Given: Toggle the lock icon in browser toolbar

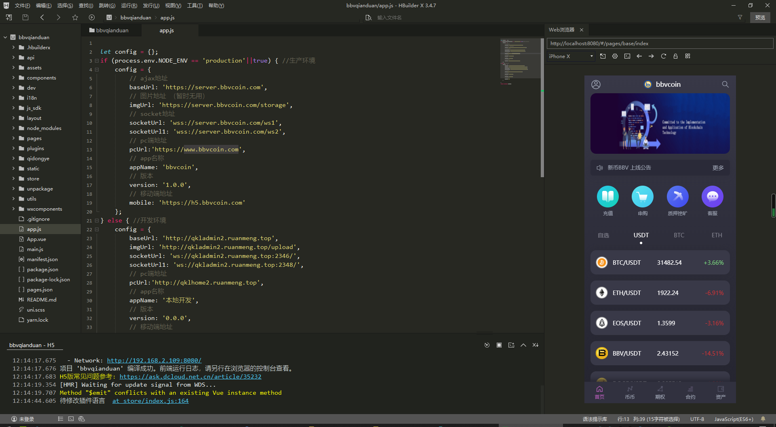Looking at the screenshot, I should click(x=675, y=56).
